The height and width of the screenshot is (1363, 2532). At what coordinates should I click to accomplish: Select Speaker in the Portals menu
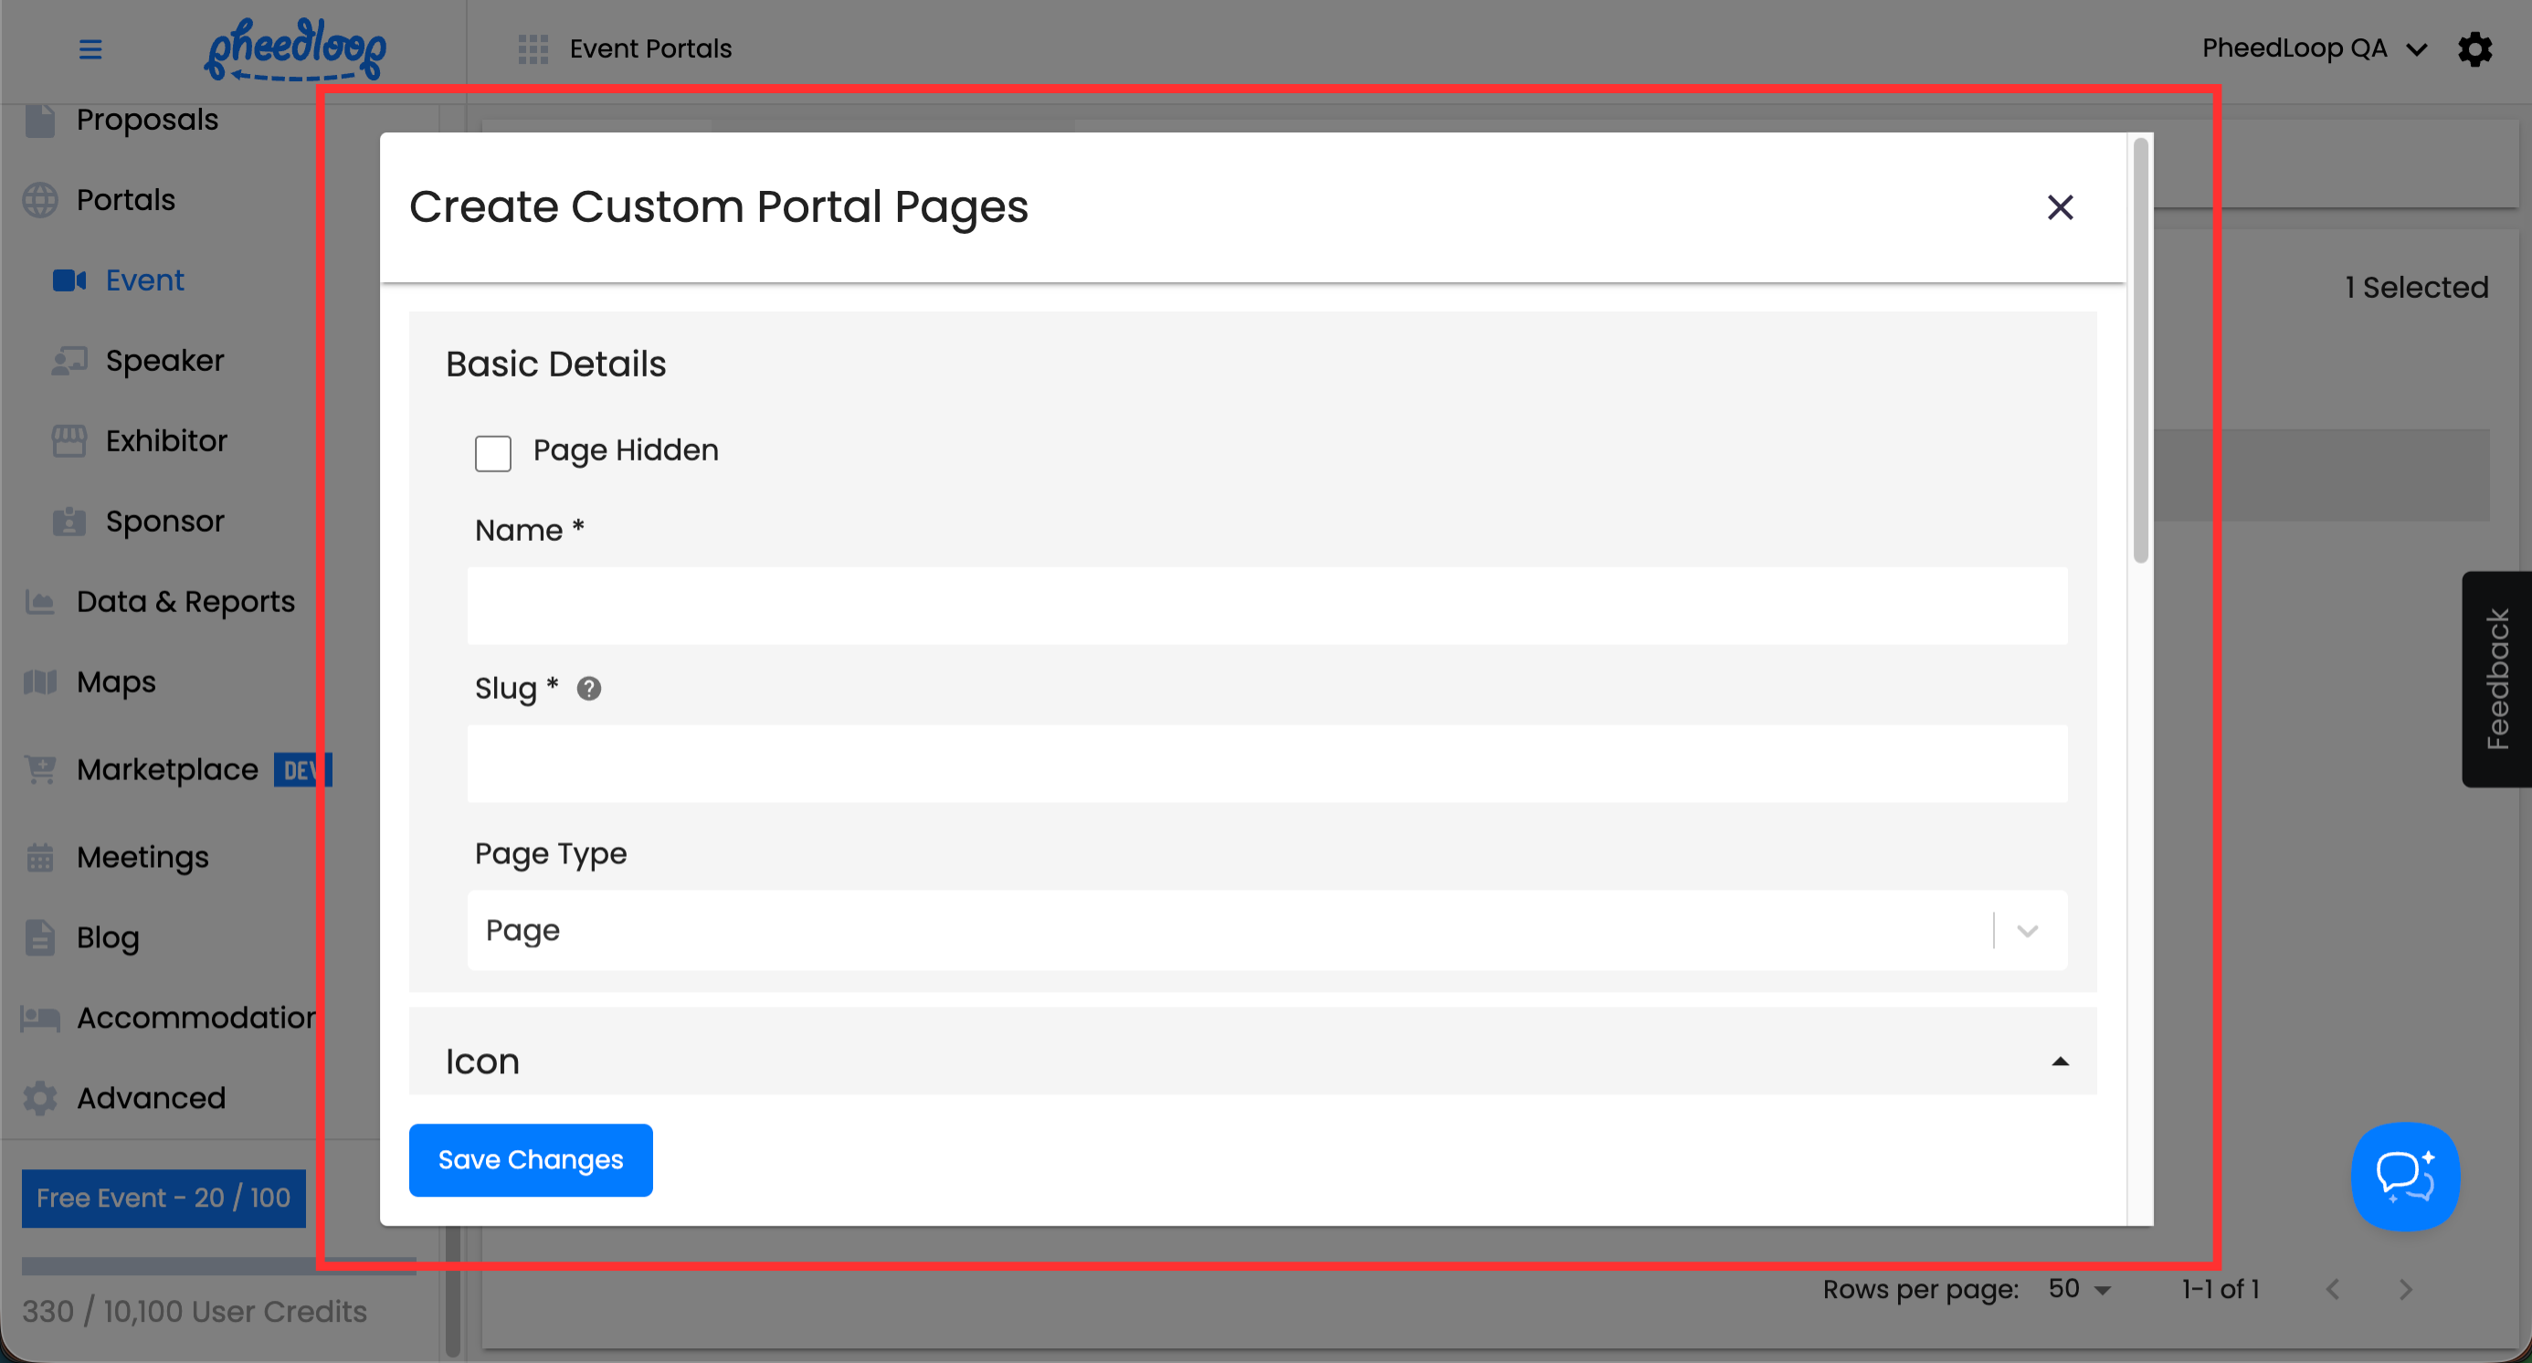tap(164, 361)
